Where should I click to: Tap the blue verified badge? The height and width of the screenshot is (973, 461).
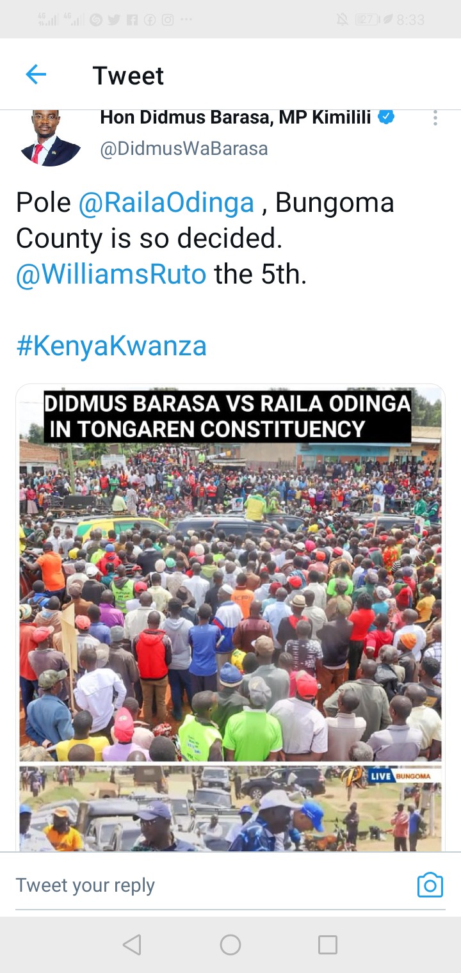pyautogui.click(x=386, y=117)
